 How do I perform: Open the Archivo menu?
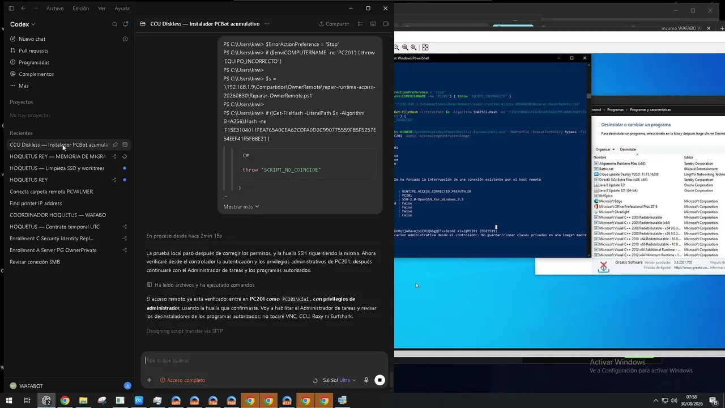[x=55, y=8]
